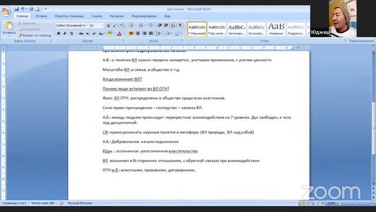Screen dimensions: 376x212
Task: Decrease paragraph indent
Action: [160, 25]
